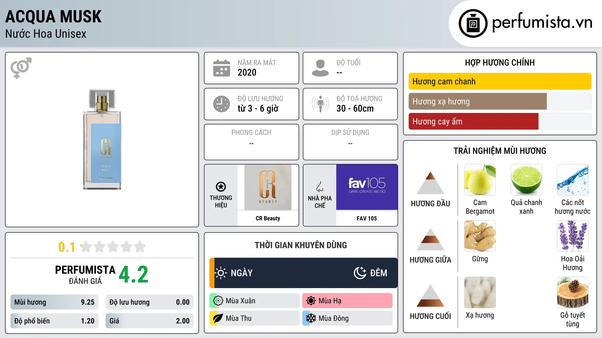This screenshot has height=338, width=602.
Task: Click the nose icon above Nhà pha chế
Action: [x=320, y=187]
